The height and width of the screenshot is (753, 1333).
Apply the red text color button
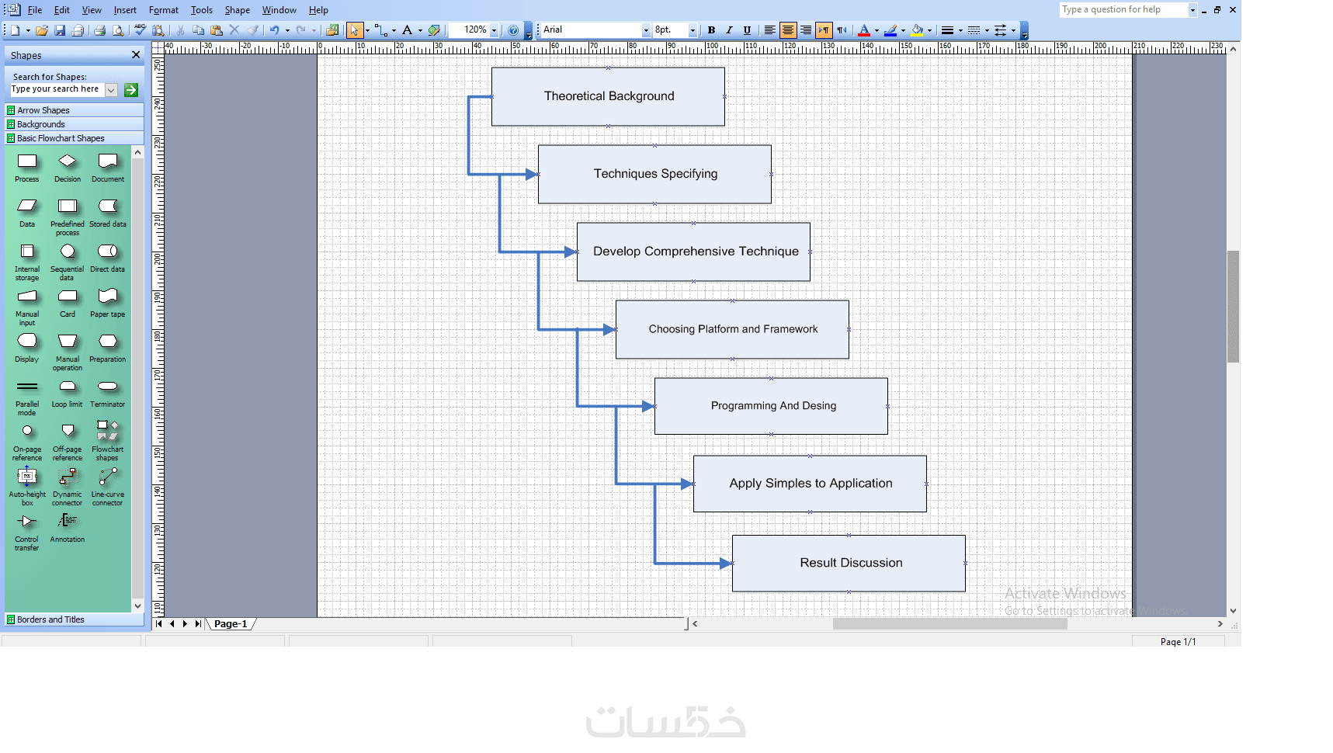[864, 30]
